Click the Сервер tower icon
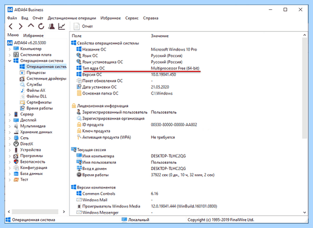 tap(16, 114)
